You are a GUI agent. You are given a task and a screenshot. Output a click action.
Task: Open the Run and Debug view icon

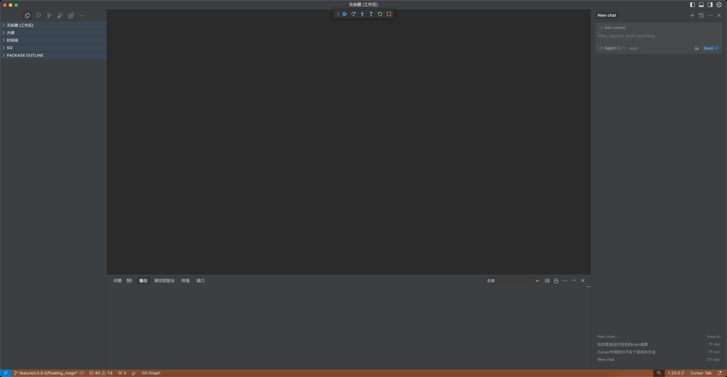point(60,16)
